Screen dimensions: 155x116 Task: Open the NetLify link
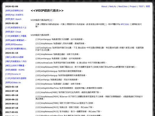pos(113,6)
